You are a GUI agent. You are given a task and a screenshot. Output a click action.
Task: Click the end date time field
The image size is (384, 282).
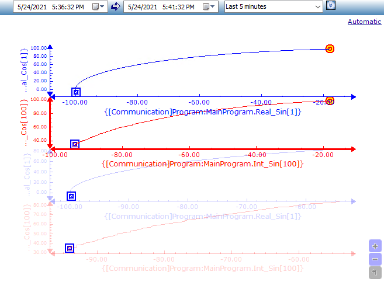[x=161, y=6]
